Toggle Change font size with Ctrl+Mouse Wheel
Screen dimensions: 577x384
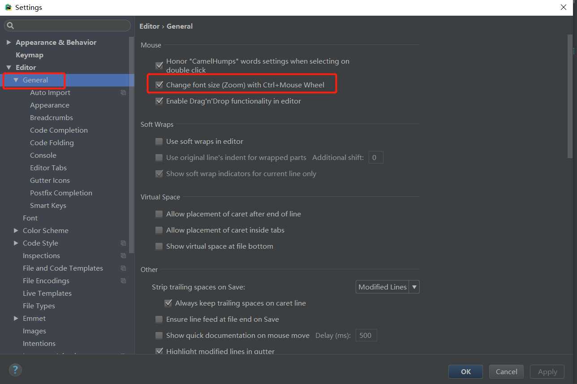click(159, 85)
